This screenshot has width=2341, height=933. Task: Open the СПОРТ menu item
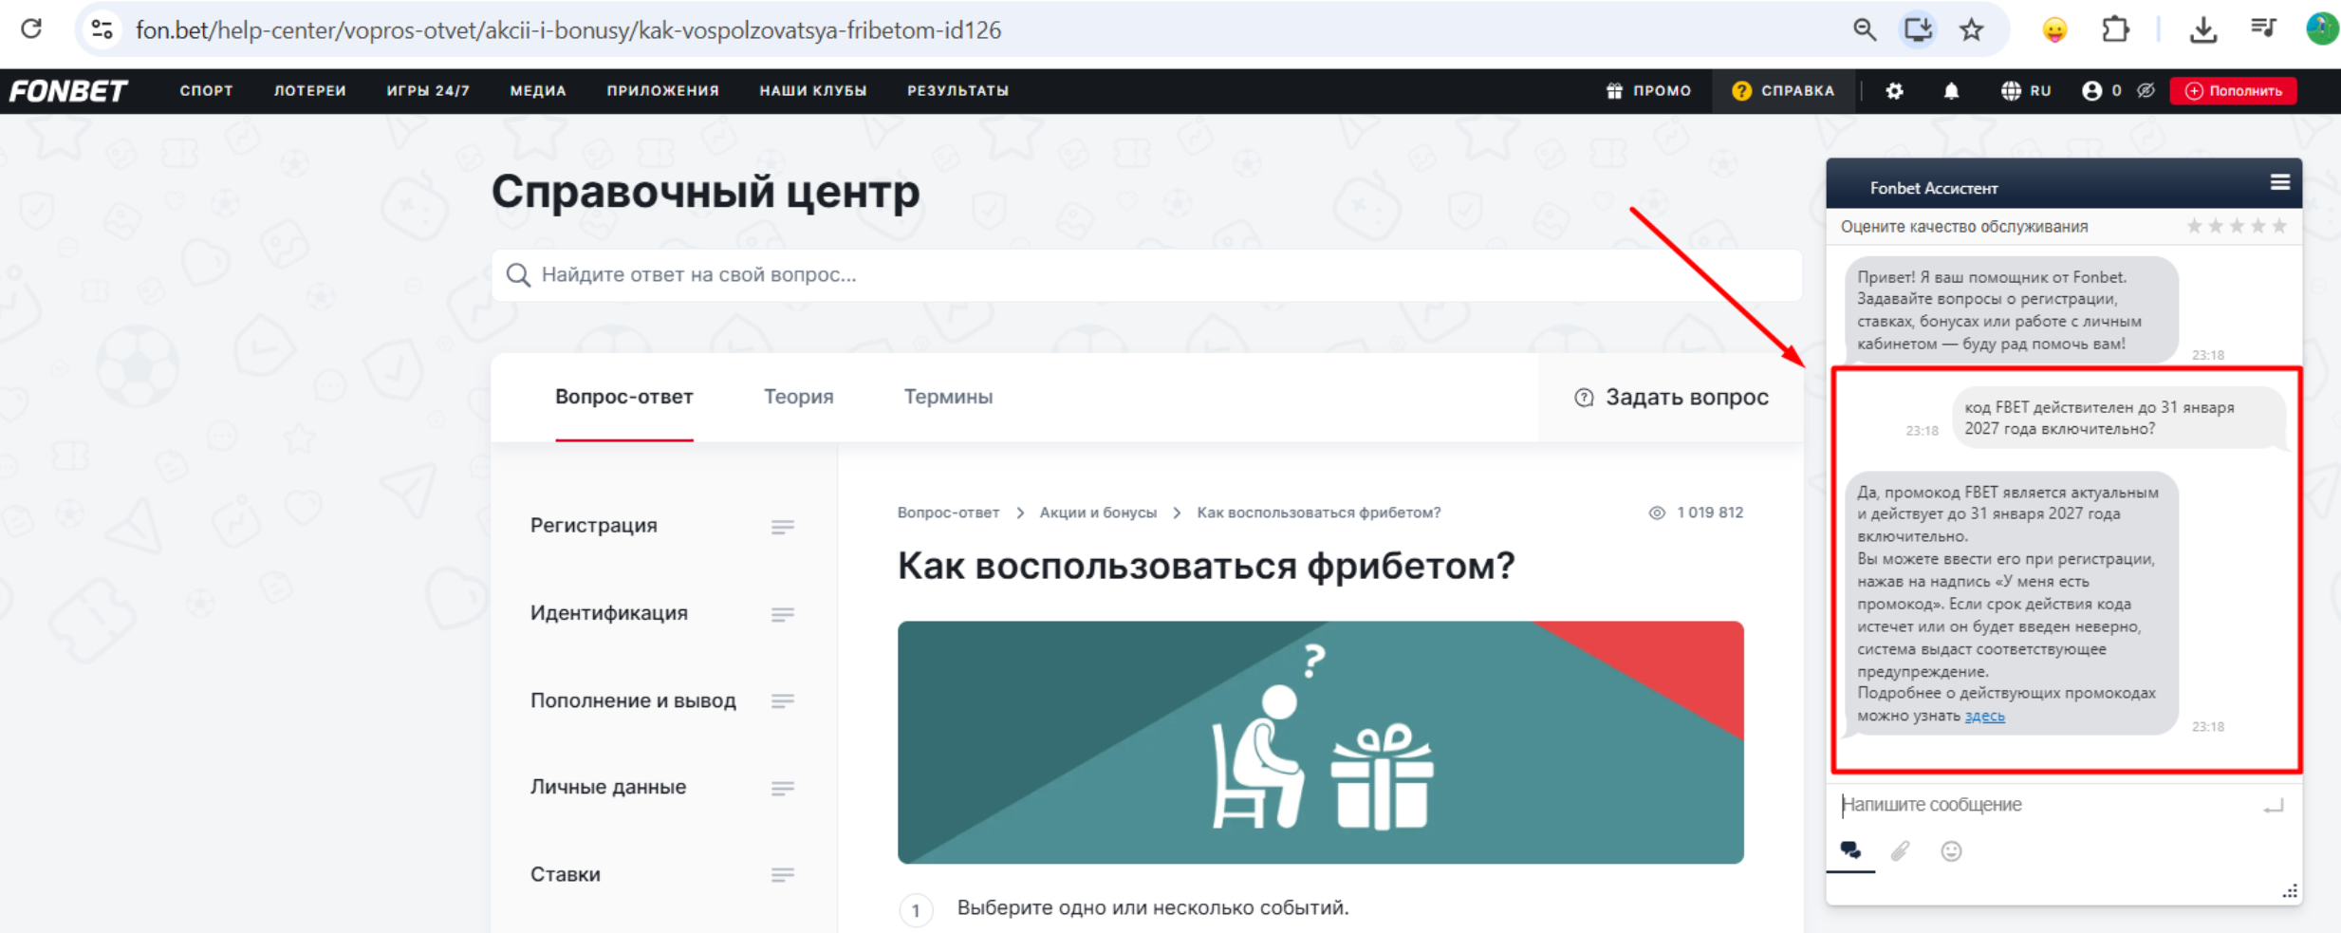coord(206,91)
